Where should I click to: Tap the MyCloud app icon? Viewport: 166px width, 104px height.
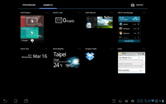coord(121,33)
